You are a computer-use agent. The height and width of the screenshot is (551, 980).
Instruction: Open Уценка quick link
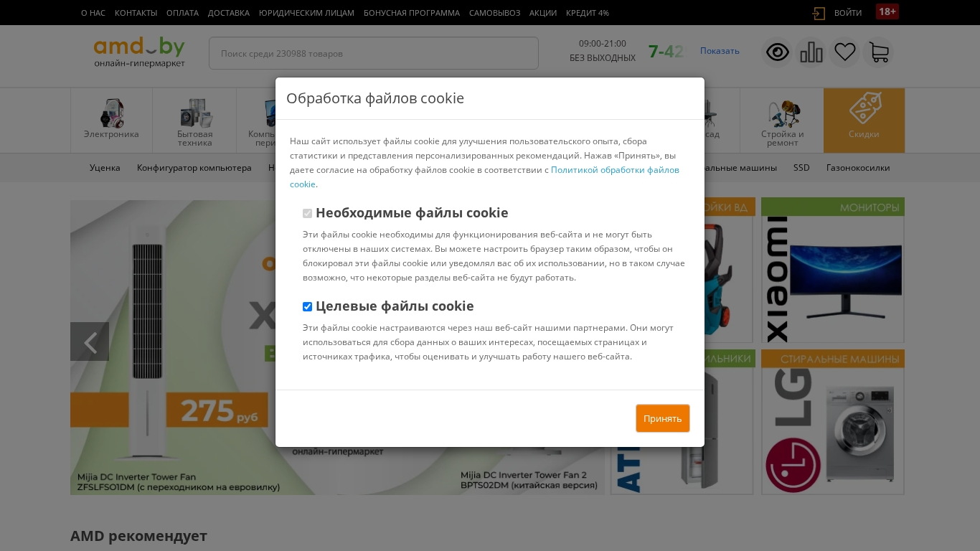[105, 168]
